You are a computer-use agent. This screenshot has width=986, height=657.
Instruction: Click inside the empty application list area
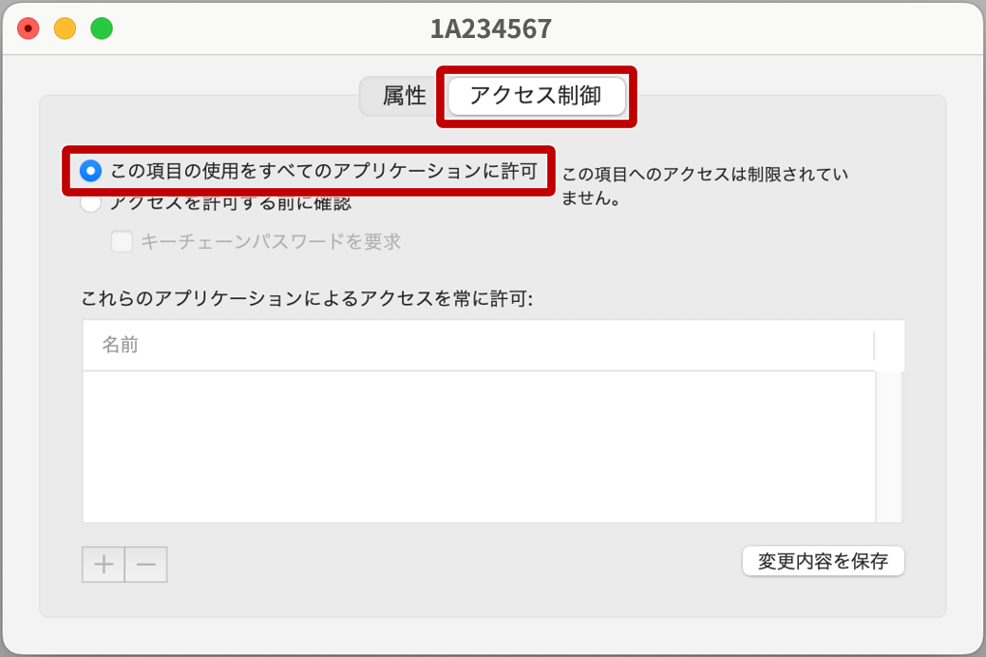tap(479, 446)
